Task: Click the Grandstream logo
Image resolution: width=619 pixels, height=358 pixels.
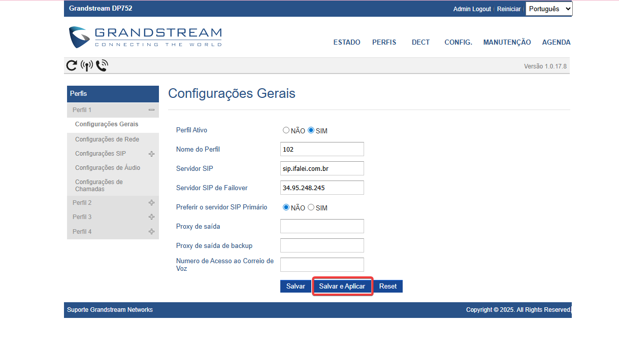Action: point(145,37)
